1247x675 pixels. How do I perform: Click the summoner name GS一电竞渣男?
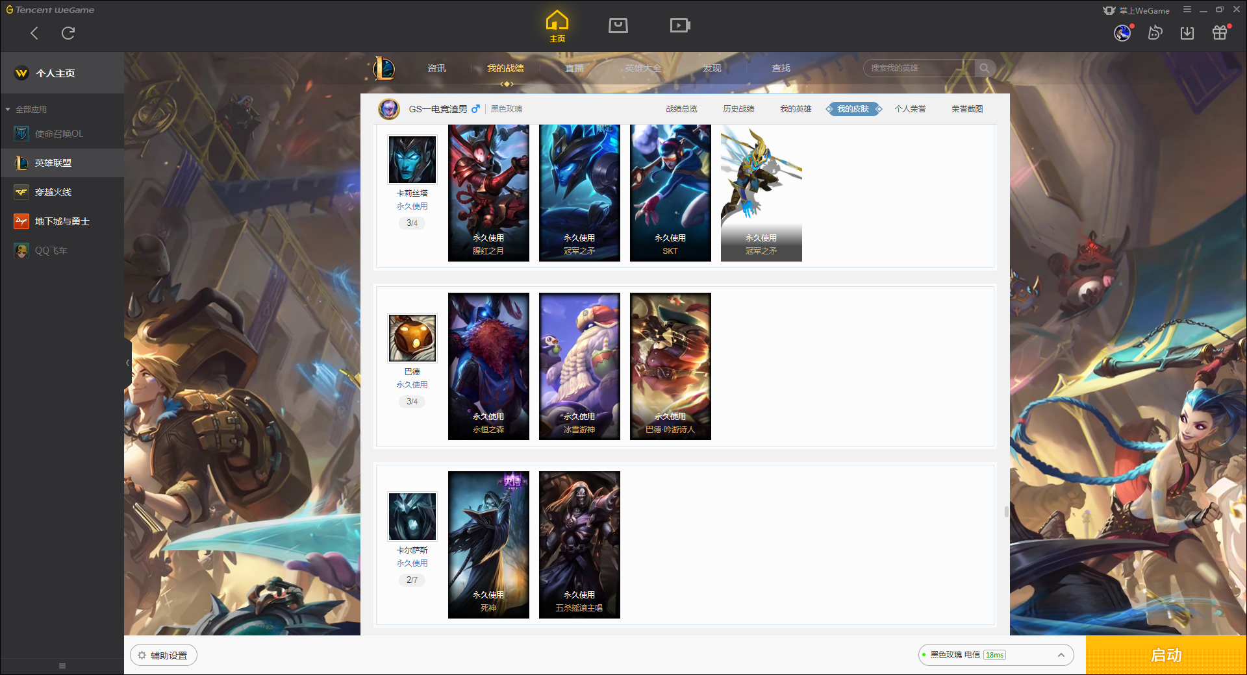[x=438, y=109]
